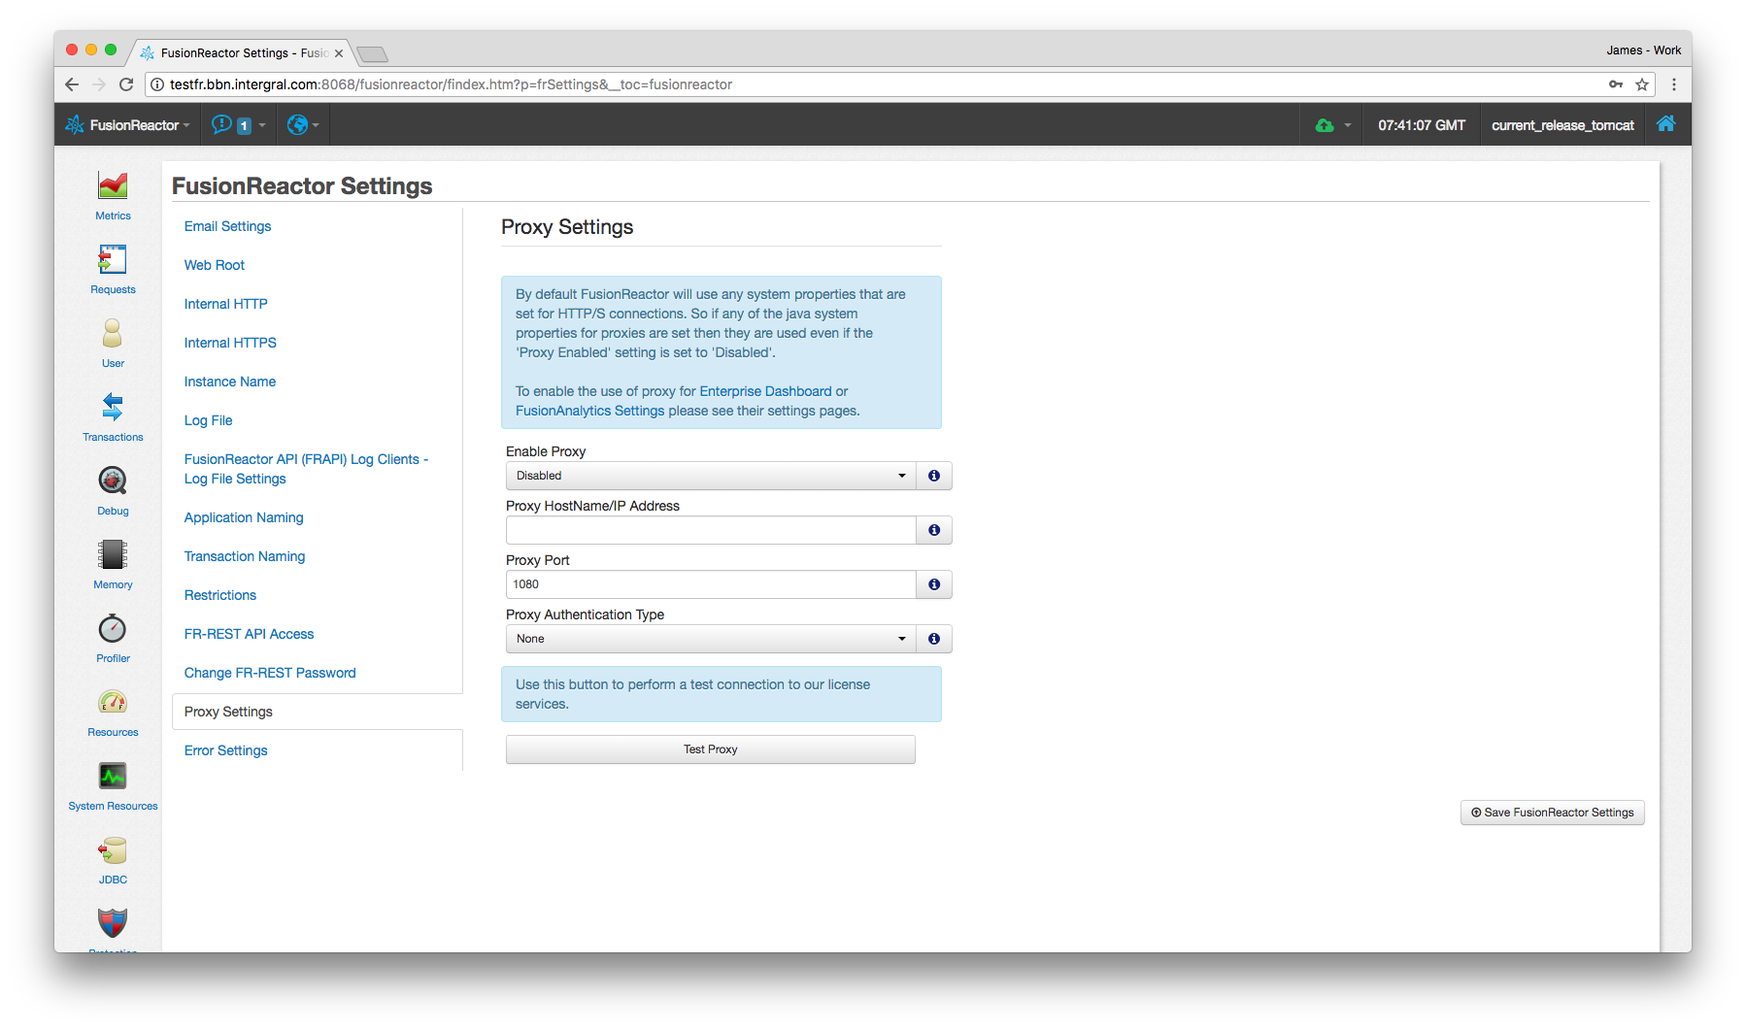This screenshot has height=1030, width=1746.
Task: Open the Transactions section icon
Action: tap(113, 407)
